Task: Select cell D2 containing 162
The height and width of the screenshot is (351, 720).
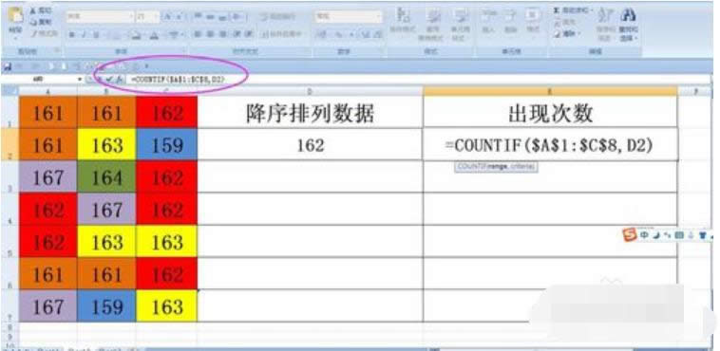Action: tap(310, 145)
